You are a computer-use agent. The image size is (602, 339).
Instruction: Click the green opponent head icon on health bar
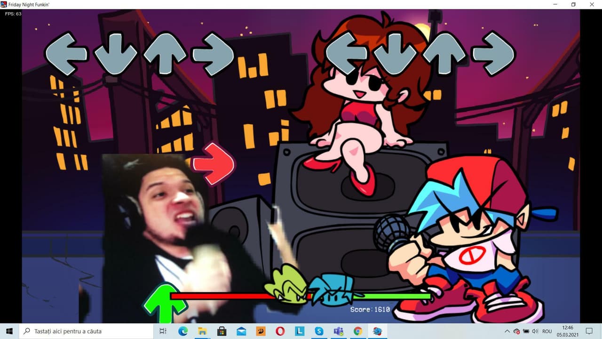[286, 285]
